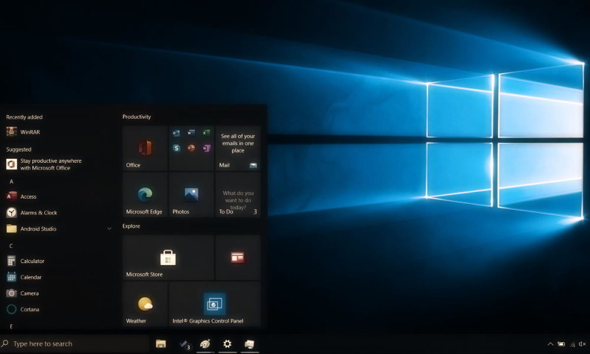
Task: Jump to letter A in app list
Action: point(11,181)
